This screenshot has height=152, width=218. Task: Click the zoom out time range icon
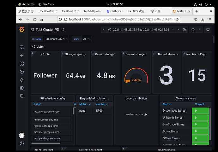tap(185, 30)
